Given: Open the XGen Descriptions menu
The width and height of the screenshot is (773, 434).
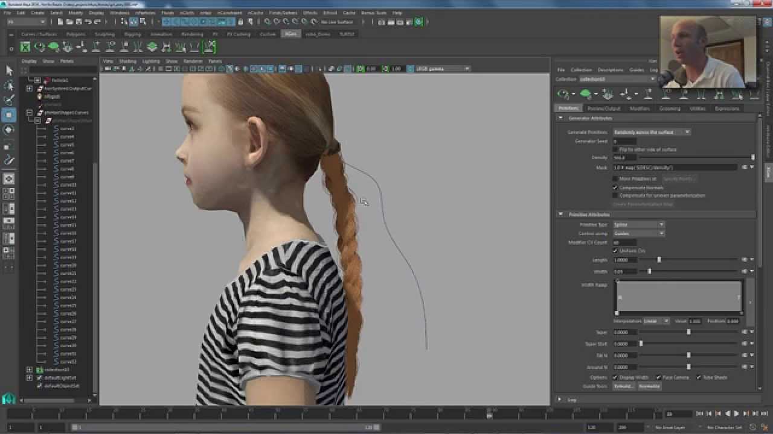Looking at the screenshot, I should click(x=611, y=70).
